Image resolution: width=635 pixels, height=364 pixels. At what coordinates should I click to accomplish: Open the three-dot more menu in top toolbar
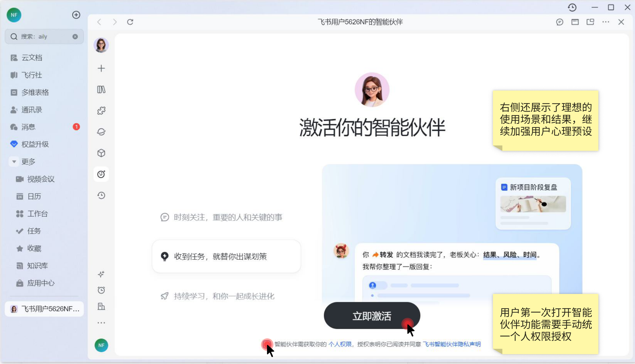click(606, 22)
